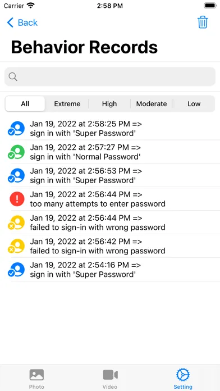
Task: Go Back to previous screen
Action: pos(22,22)
